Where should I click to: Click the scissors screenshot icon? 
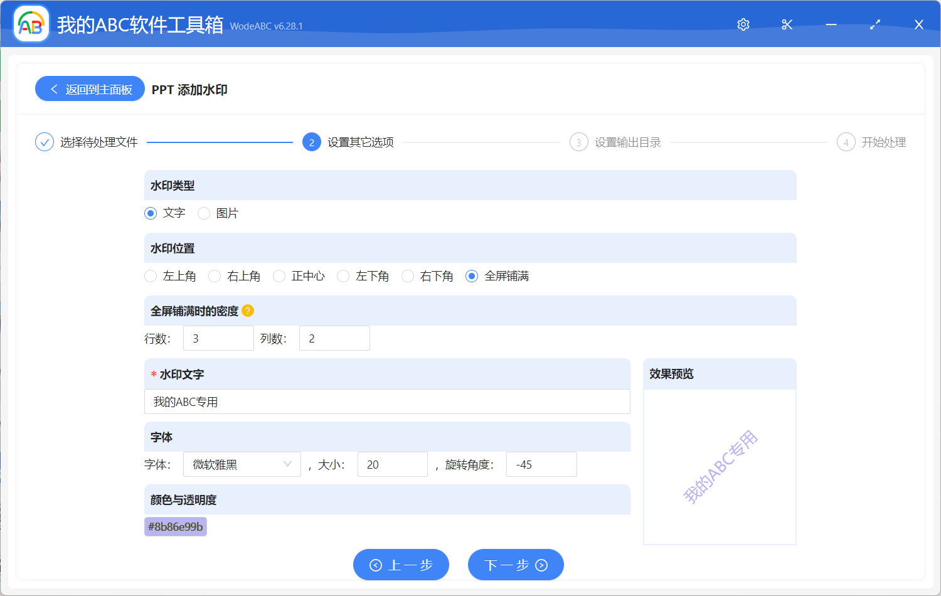click(x=787, y=24)
